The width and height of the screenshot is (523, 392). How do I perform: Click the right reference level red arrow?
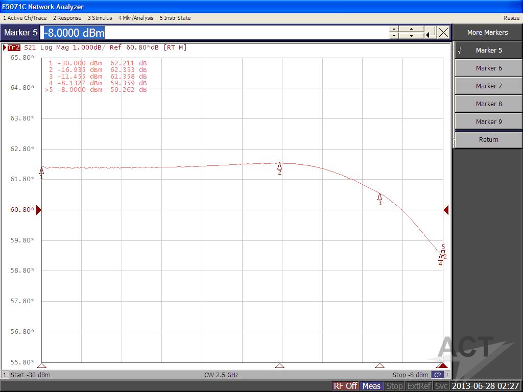(446, 210)
